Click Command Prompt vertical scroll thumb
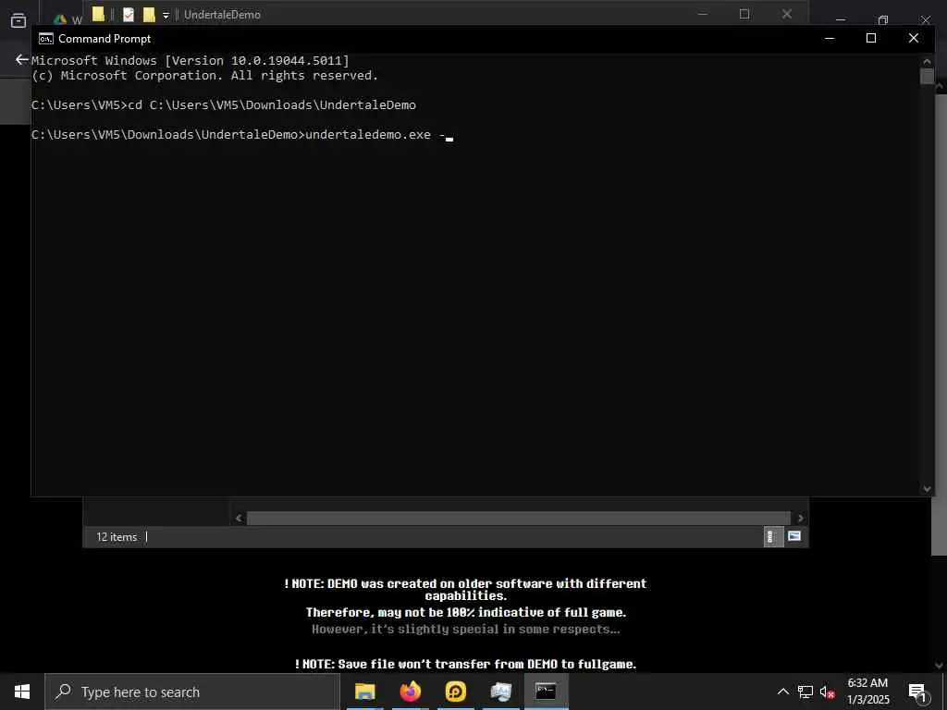Screen dimensions: 947x710 coord(927,76)
